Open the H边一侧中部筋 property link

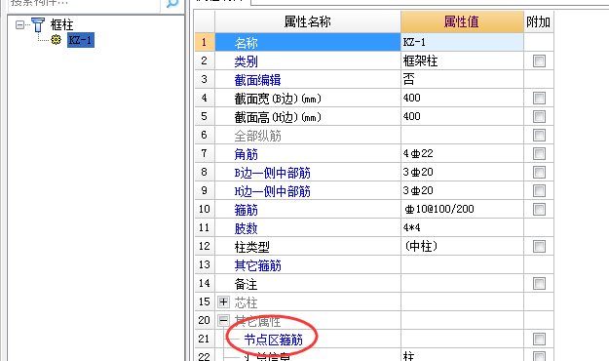coord(272,191)
